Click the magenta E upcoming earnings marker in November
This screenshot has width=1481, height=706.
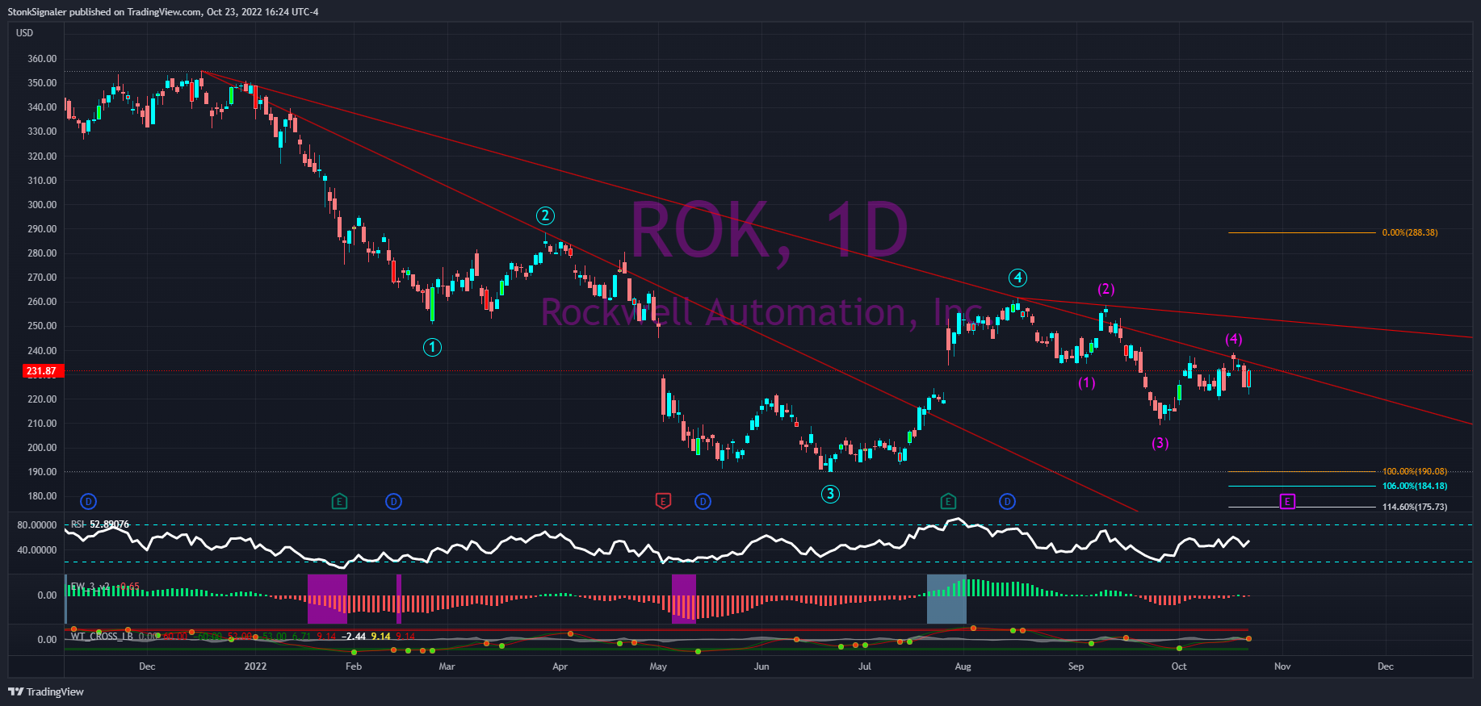point(1287,502)
